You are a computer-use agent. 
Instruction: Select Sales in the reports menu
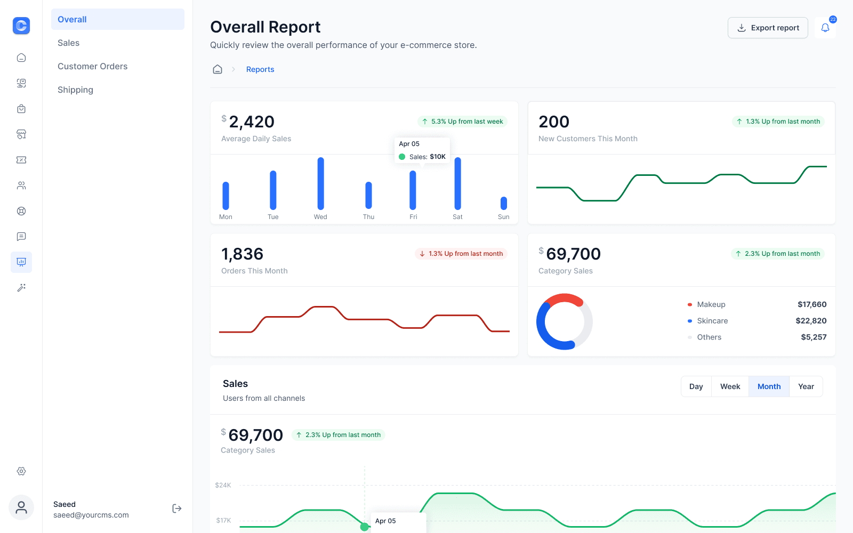[118, 43]
